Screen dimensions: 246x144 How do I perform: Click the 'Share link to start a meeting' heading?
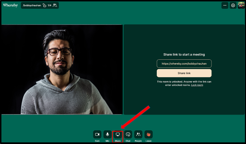click(184, 54)
